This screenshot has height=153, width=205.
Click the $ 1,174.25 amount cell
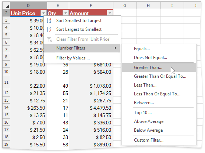coord(91,93)
